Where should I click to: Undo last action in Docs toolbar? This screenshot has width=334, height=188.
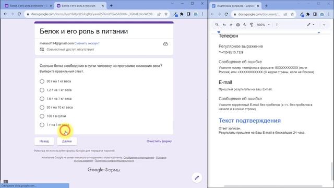tap(224, 25)
